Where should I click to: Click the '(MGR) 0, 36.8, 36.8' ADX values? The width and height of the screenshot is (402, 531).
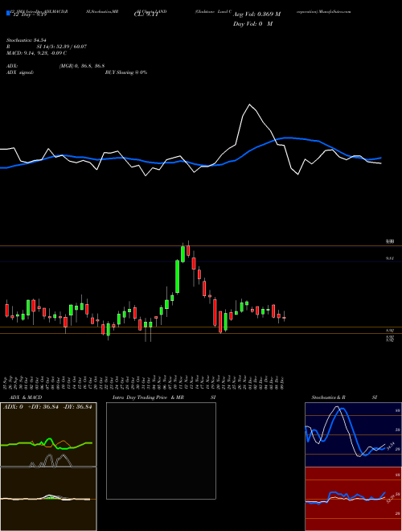(81, 66)
